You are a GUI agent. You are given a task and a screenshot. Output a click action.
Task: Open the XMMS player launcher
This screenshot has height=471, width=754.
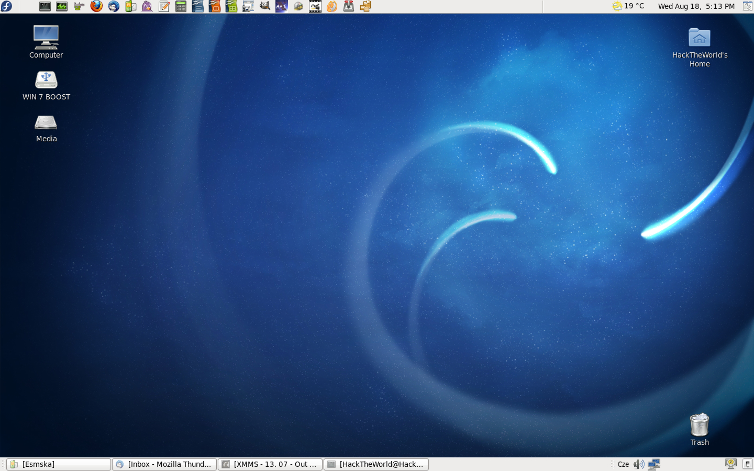[x=282, y=6]
